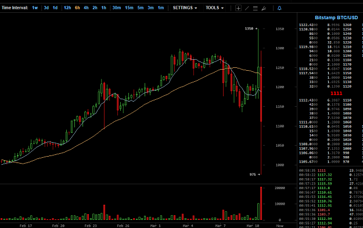Select the ask price 1117.5400
Image resolution: width=363 pixels, height=228 pixels.
tap(308, 73)
